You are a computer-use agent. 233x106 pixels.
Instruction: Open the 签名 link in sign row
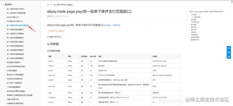(x=119, y=93)
